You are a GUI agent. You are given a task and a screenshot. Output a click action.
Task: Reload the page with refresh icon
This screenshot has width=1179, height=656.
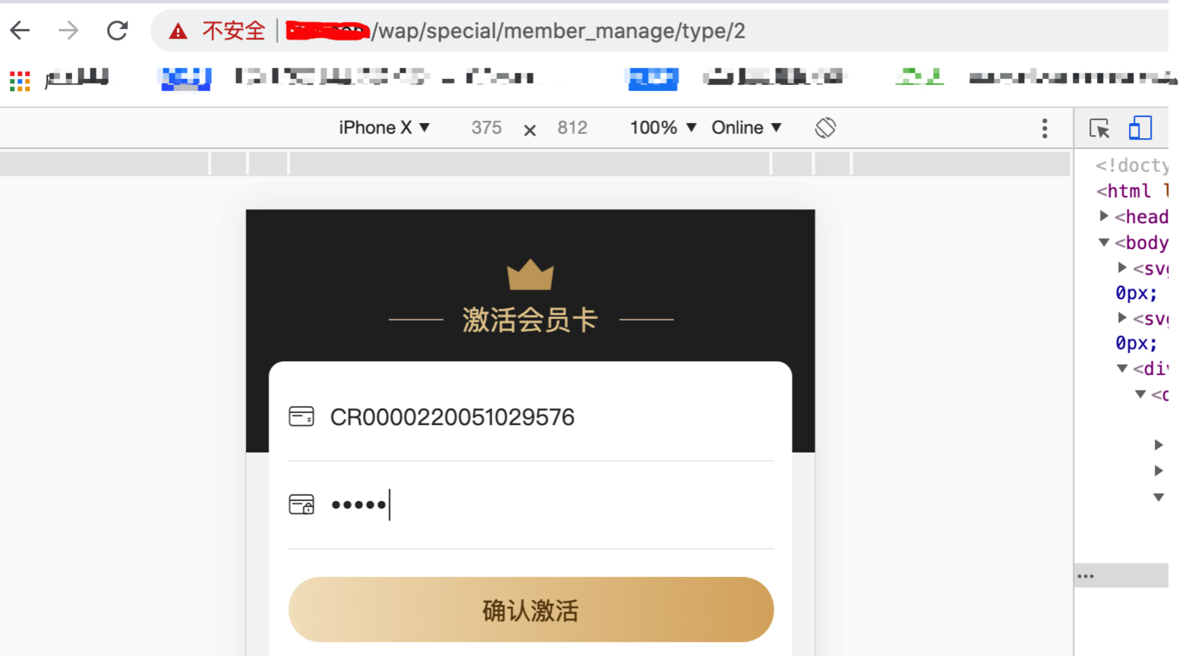[117, 30]
